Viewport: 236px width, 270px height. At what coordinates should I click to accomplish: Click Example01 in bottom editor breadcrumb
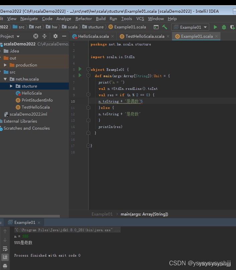pyautogui.click(x=102, y=214)
